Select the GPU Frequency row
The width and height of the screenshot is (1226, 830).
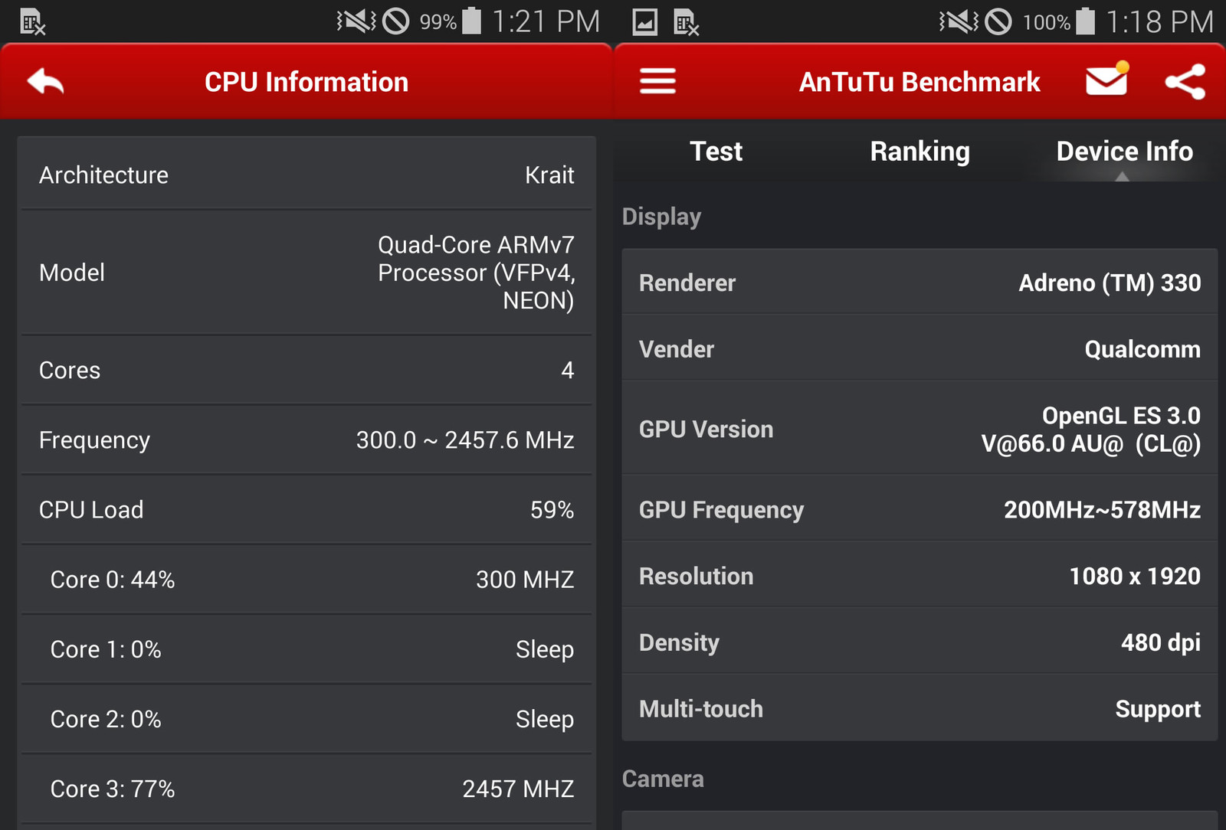[919, 510]
